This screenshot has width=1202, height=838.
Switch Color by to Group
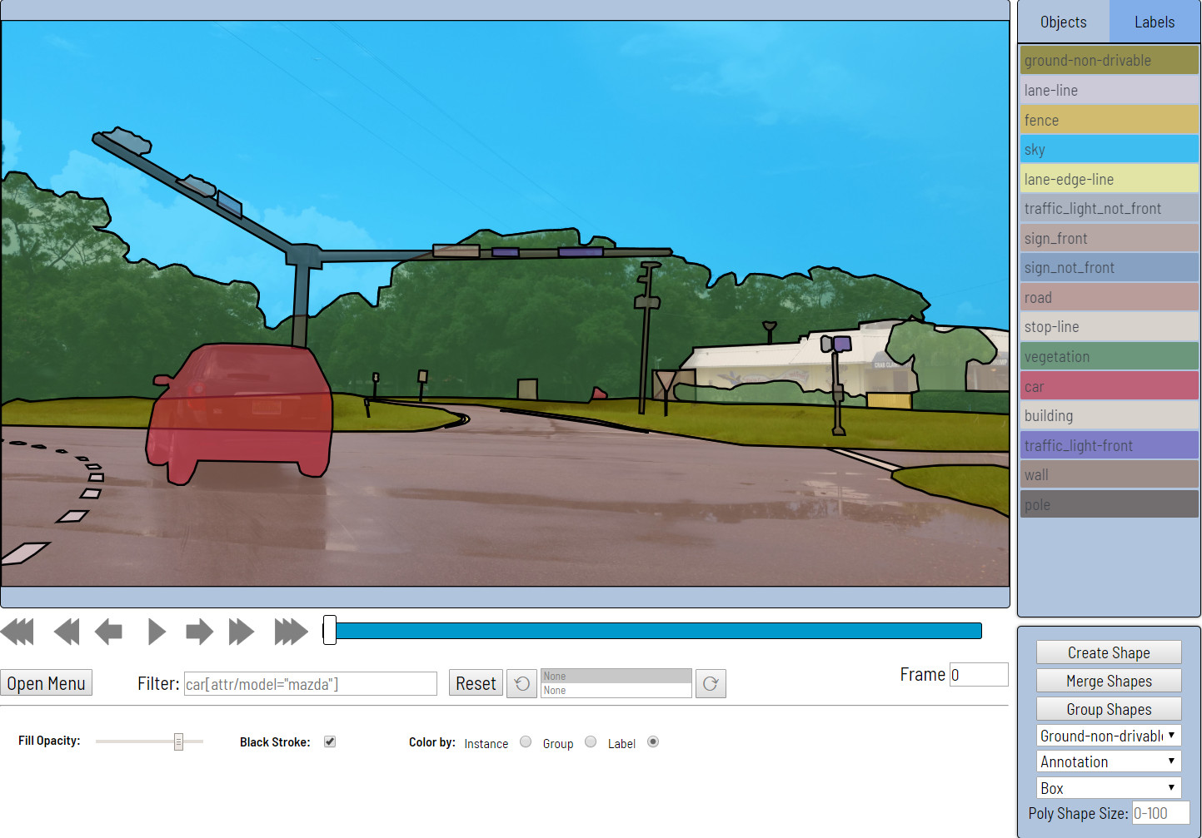pyautogui.click(x=591, y=741)
